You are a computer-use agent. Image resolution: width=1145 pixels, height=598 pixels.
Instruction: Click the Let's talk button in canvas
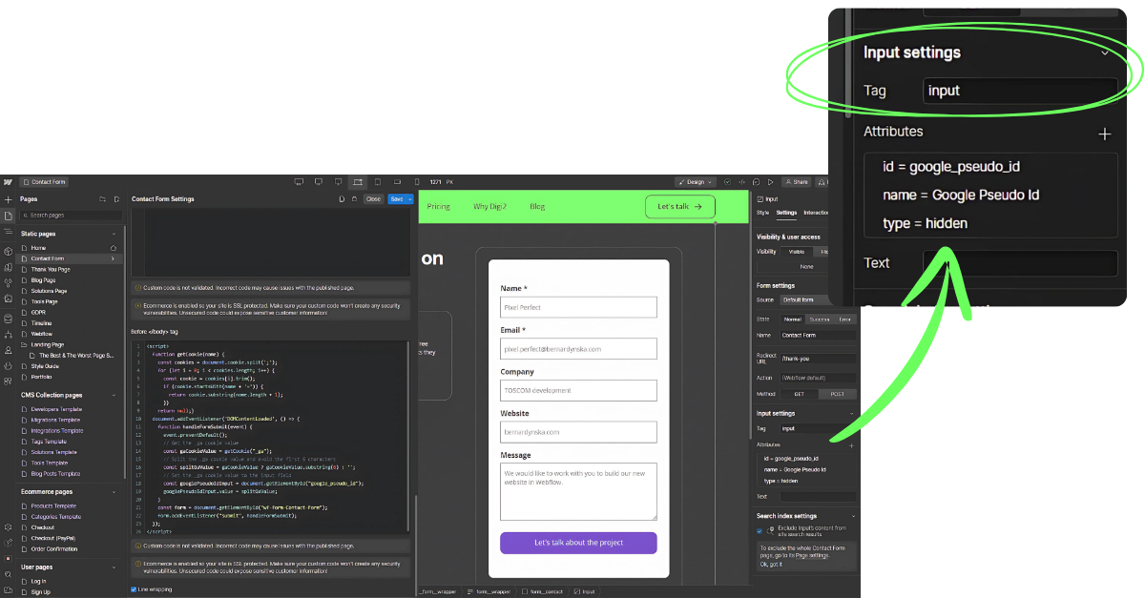[680, 206]
